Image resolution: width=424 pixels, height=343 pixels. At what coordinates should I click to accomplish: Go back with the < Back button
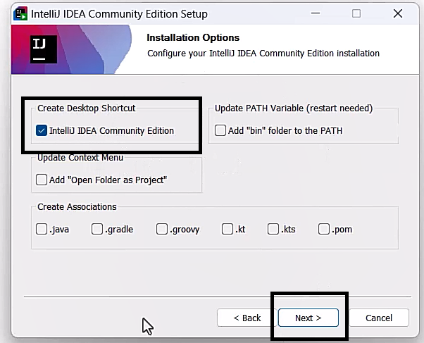247,318
